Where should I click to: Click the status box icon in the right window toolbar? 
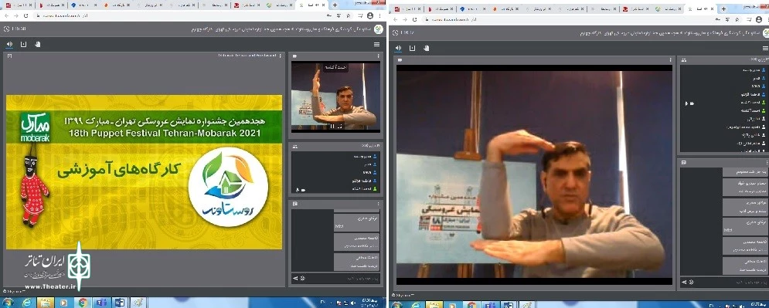[x=413, y=48]
